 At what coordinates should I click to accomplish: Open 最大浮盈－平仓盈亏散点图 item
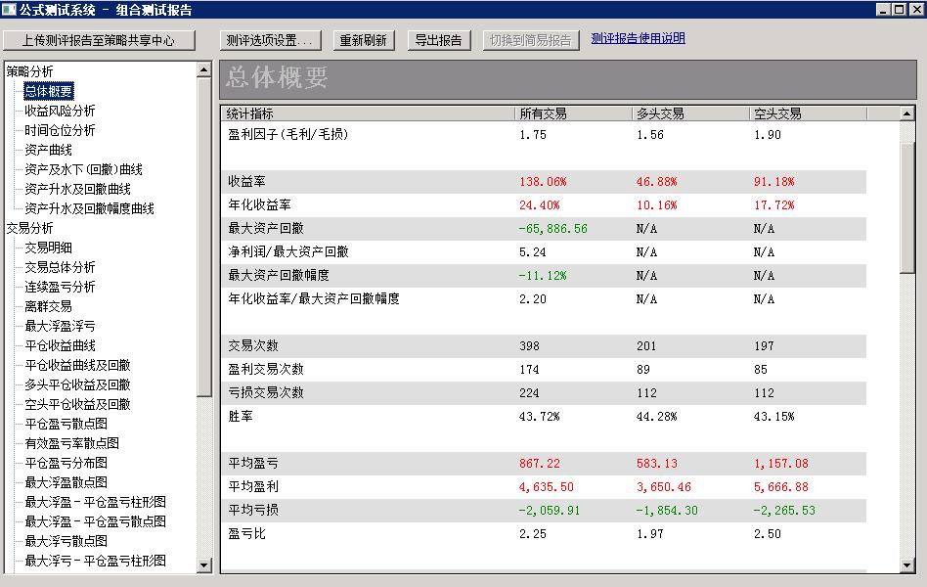pos(95,520)
